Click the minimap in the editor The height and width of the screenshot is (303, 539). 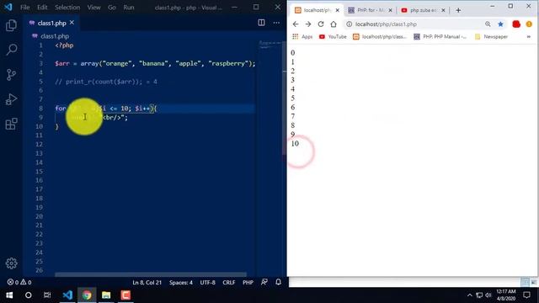click(270, 45)
